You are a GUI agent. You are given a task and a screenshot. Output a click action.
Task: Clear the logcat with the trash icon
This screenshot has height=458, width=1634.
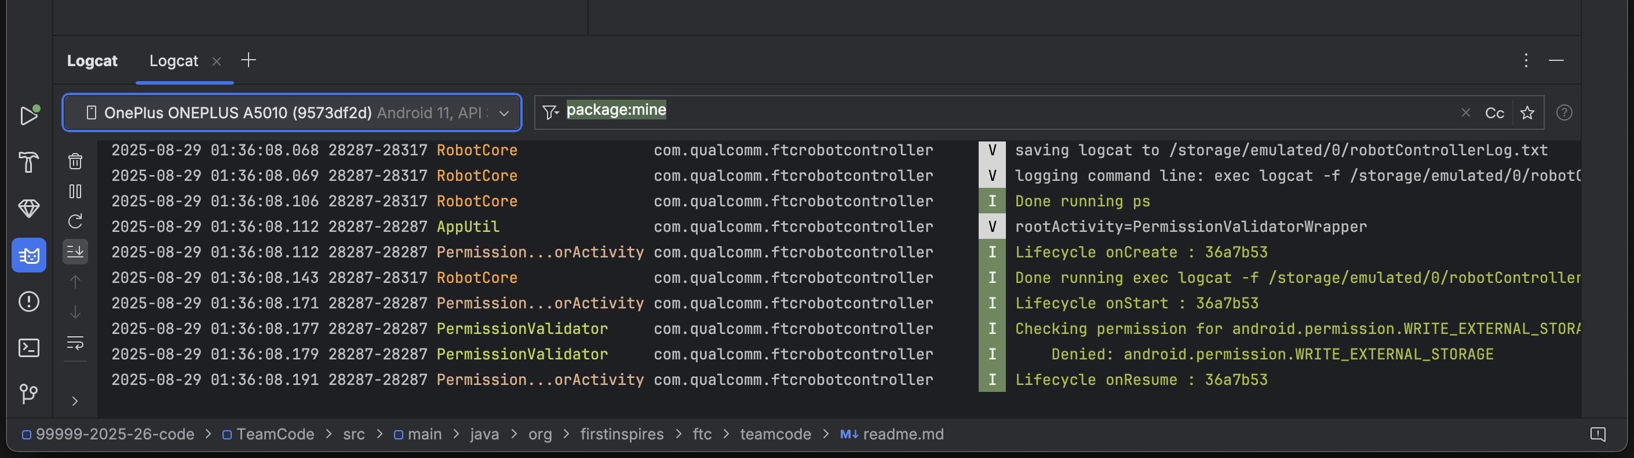coord(75,162)
